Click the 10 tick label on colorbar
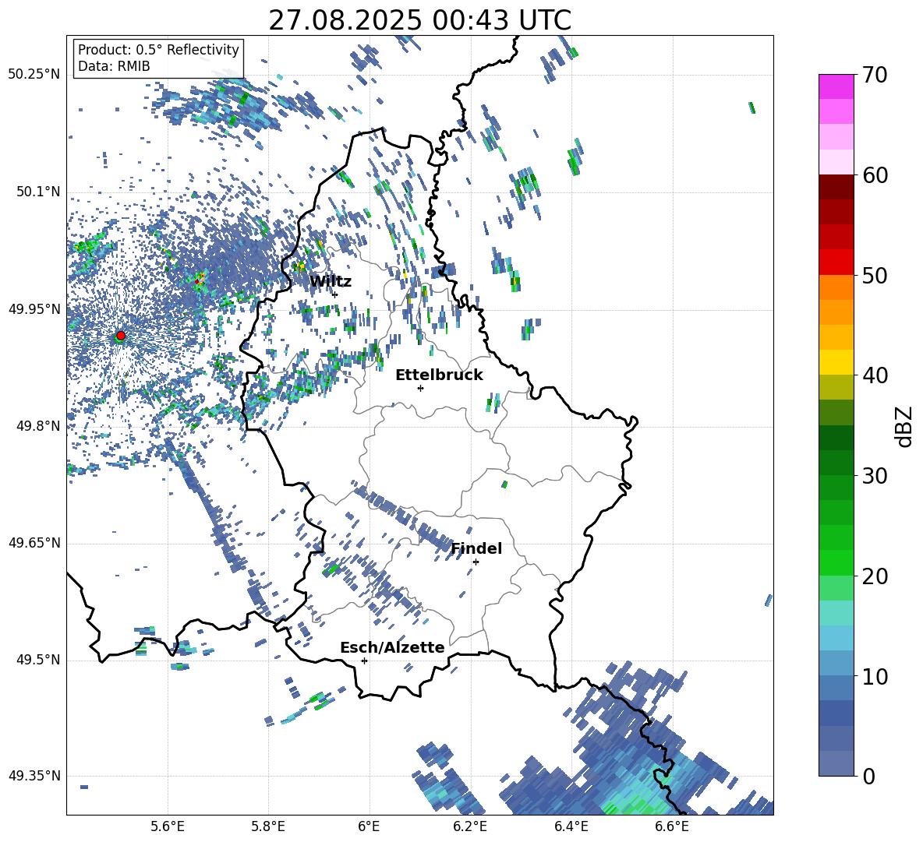 pyautogui.click(x=874, y=676)
